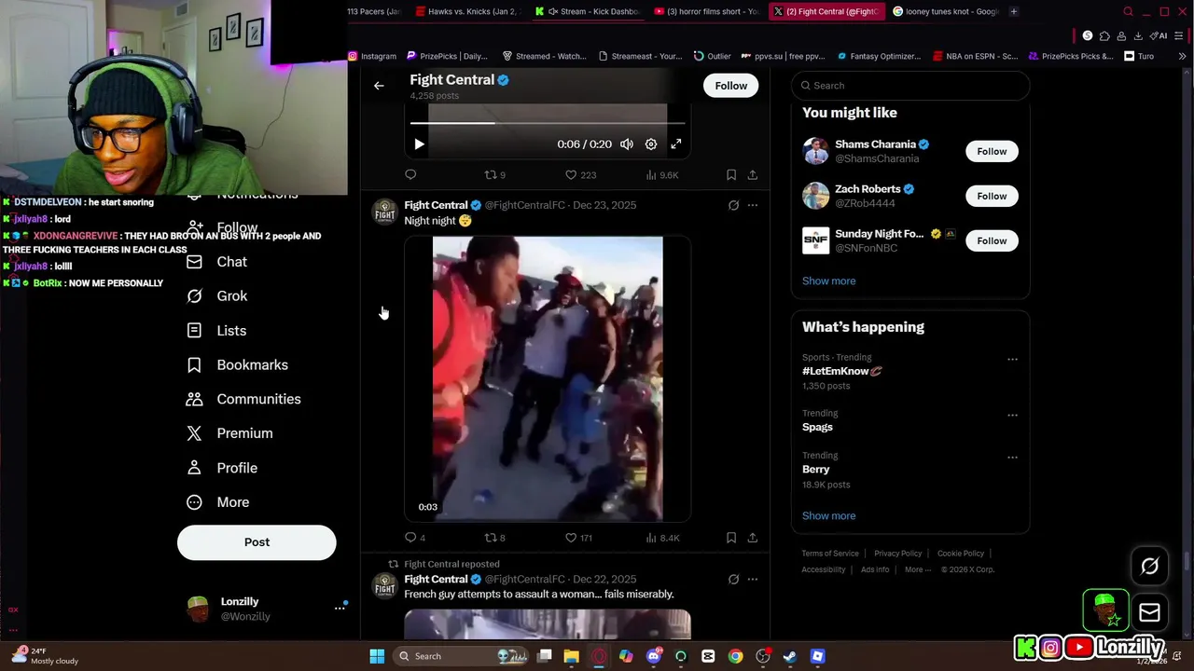Repost the post with 9 reposts
1194x671 pixels.
[494, 174]
